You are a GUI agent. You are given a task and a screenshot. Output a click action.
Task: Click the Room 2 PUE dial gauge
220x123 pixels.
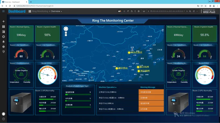[205, 75]
